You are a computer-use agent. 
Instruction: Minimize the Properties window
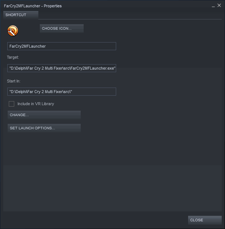[213, 6]
